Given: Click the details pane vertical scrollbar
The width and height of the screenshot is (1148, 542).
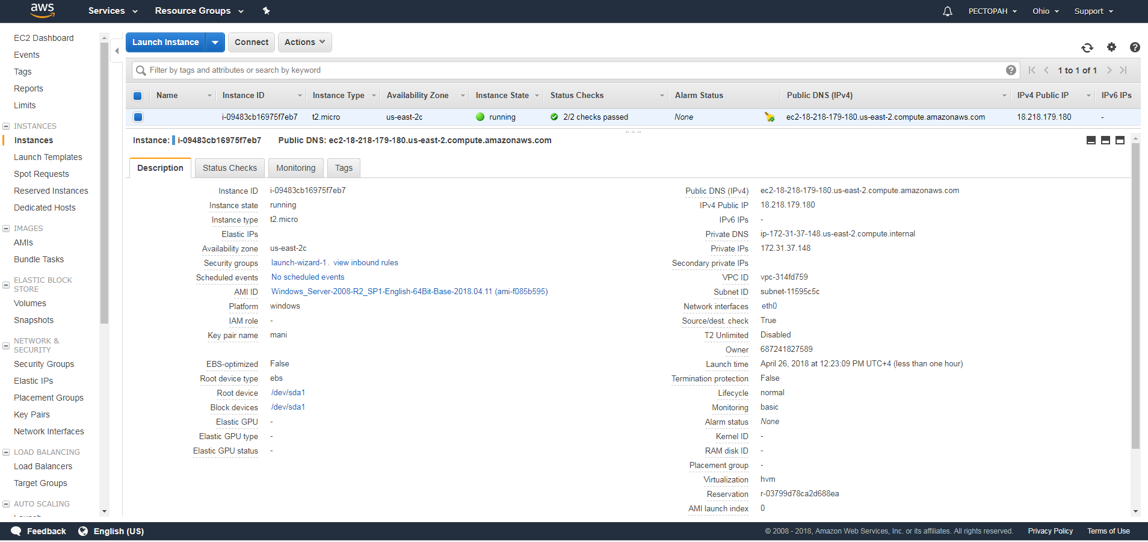Looking at the screenshot, I should 1136,297.
